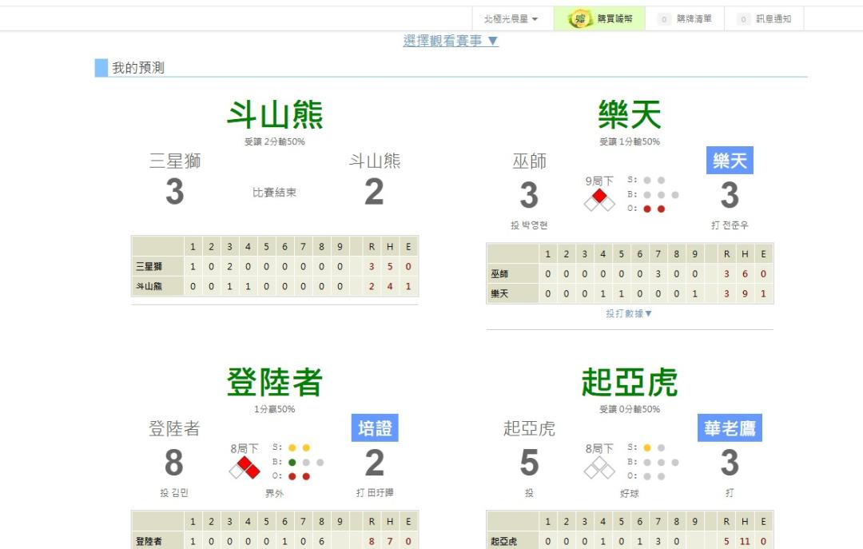Click the 比賽結束 game status
Screen dimensions: 863x549
[275, 192]
